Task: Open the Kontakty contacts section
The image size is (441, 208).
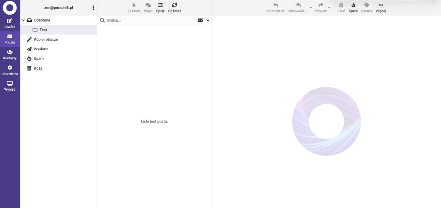Action: [x=10, y=55]
